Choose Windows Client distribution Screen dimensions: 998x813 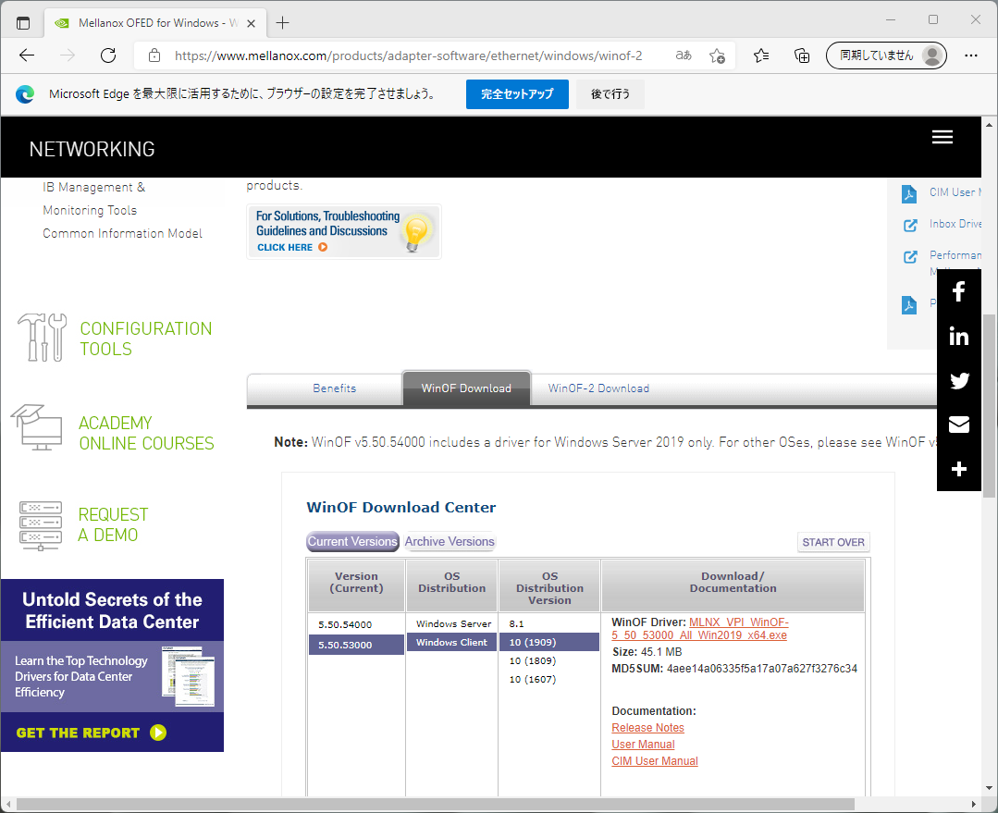tap(452, 643)
